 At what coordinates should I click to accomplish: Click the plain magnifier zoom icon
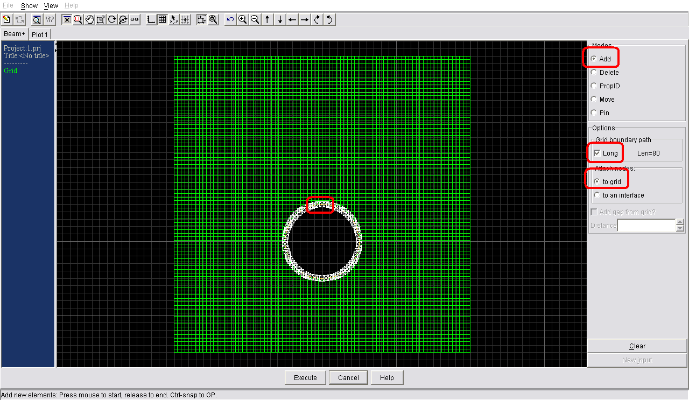[x=213, y=19]
